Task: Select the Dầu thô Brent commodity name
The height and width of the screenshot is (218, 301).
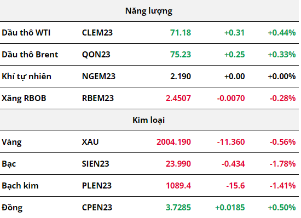Action: 30,55
